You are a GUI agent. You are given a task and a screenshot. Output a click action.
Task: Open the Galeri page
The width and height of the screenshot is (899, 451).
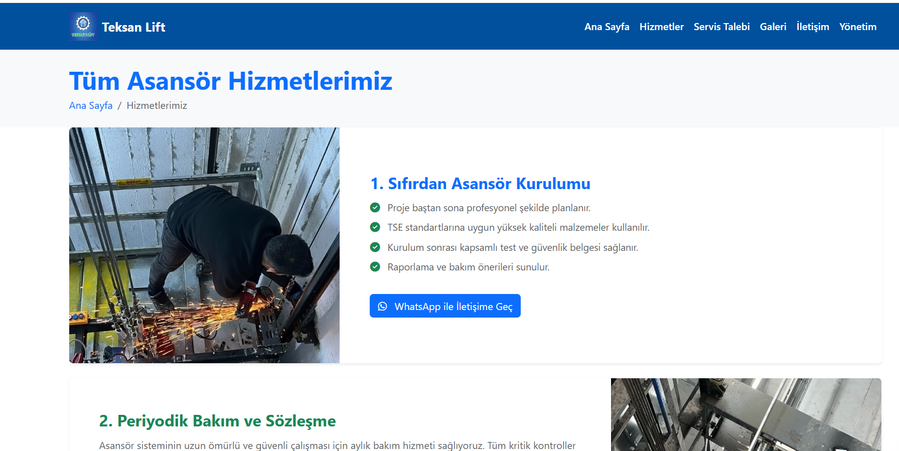773,27
